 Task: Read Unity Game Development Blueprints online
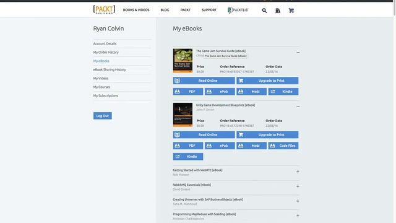tap(204, 135)
